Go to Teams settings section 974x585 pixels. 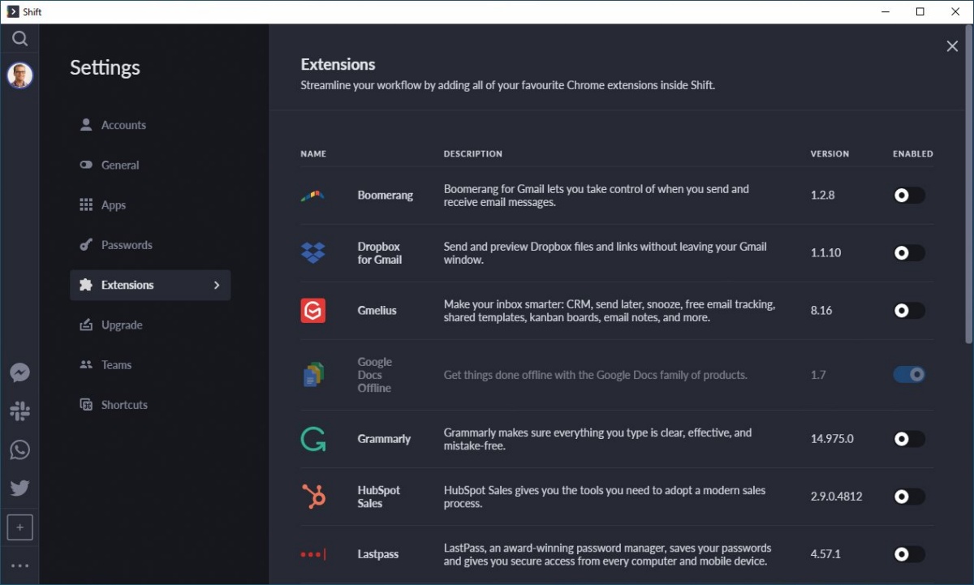click(x=150, y=364)
